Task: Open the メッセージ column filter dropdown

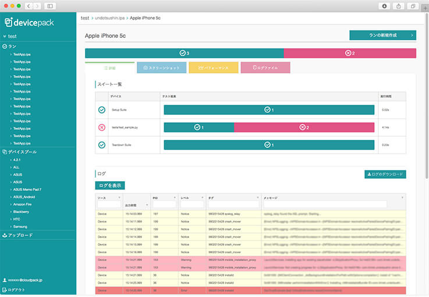Action: pyautogui.click(x=402, y=197)
